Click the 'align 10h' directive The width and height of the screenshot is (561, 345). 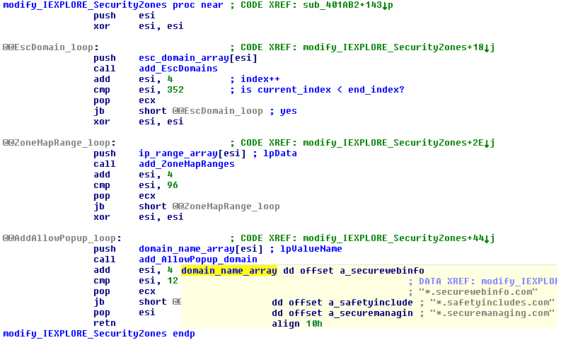click(297, 324)
